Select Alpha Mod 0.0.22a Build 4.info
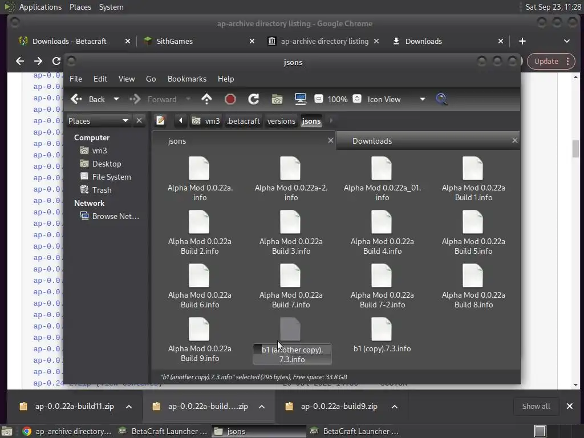The width and height of the screenshot is (584, 438). tap(382, 233)
